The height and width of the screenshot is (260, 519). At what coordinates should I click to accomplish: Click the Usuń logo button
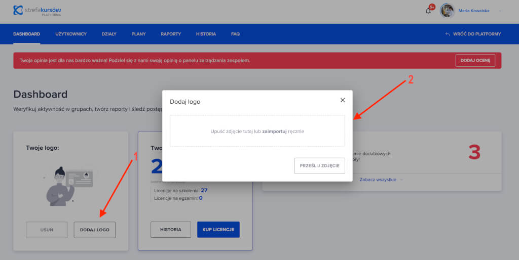(47, 230)
